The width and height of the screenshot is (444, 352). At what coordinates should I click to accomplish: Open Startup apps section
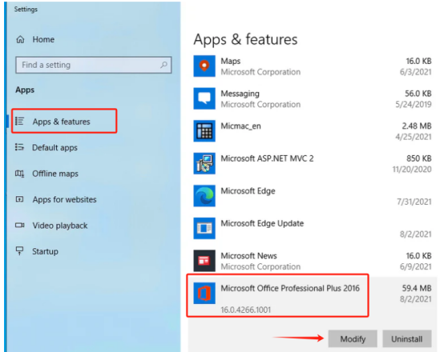coord(45,251)
